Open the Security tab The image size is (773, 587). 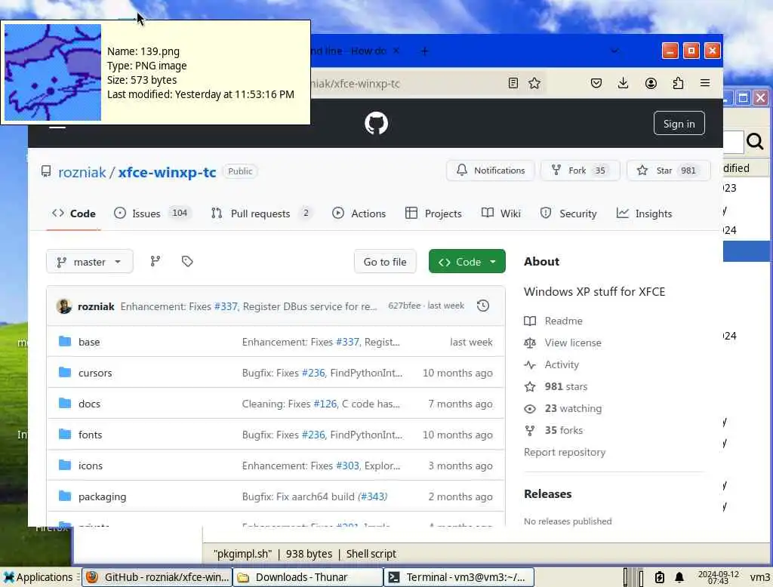[x=568, y=214]
